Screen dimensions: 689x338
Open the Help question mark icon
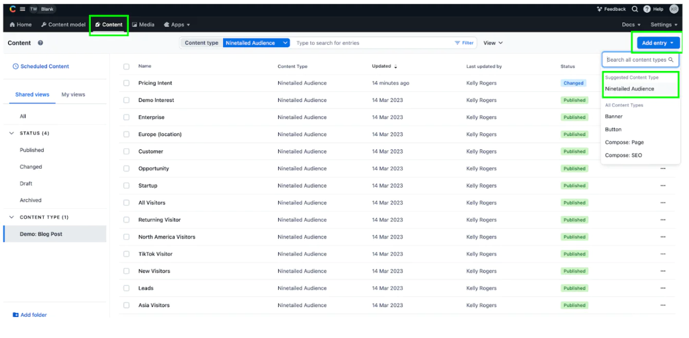647,9
